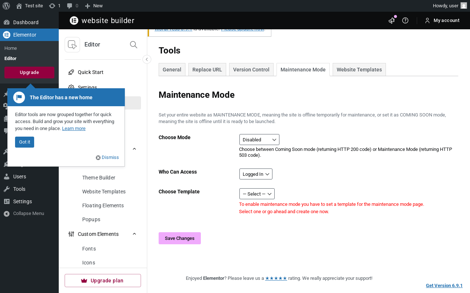Click the five-star rating link
470x293 pixels.
(276, 278)
